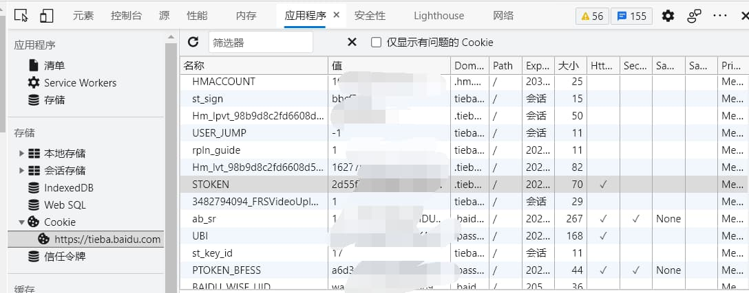Screen dimensions: 749x293
Task: Select the rpln_guide cookie row
Action: coord(464,150)
